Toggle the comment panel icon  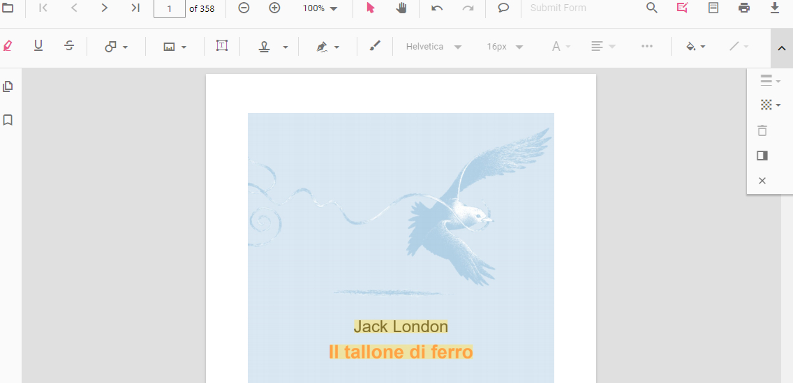[762, 156]
